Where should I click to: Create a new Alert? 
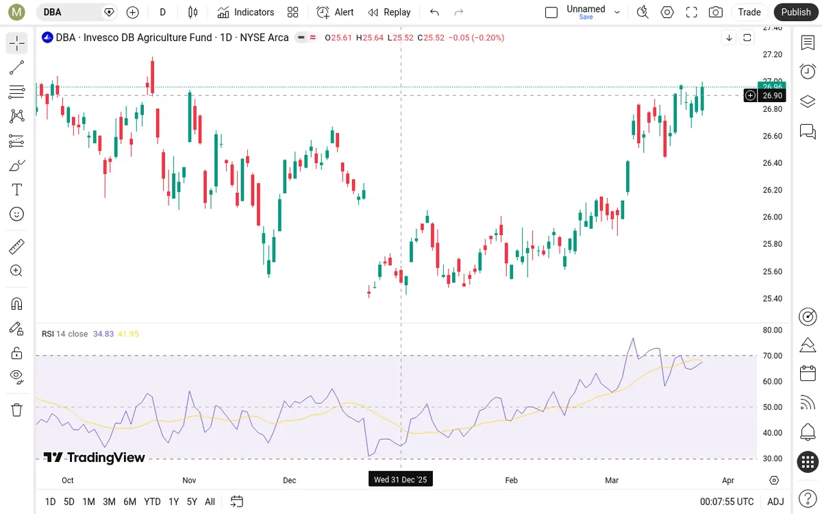coord(336,12)
